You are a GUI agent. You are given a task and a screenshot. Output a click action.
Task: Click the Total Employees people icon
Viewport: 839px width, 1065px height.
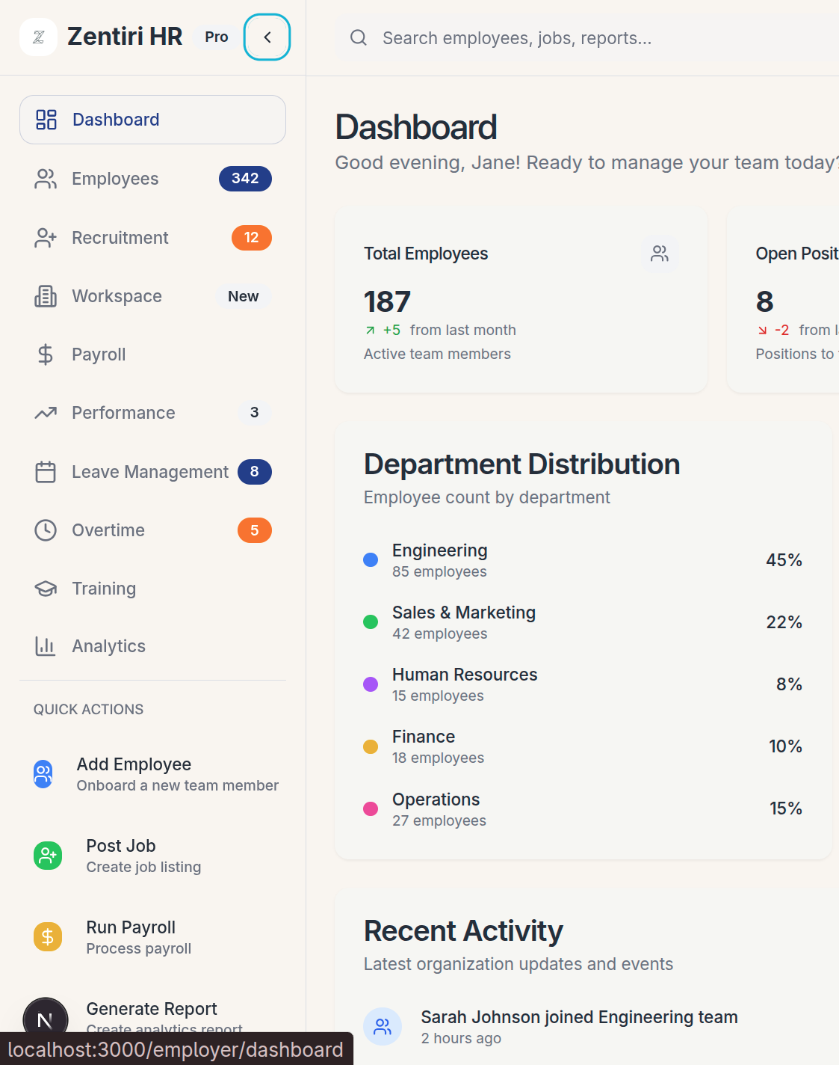659,254
